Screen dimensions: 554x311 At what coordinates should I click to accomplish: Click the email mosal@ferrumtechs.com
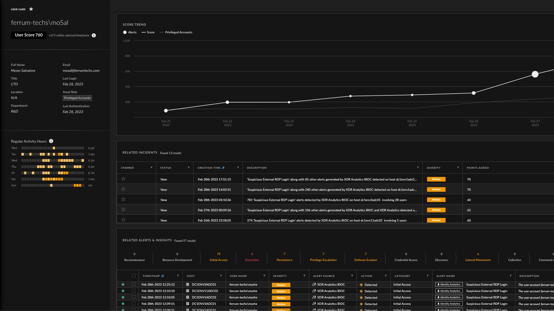(x=81, y=71)
